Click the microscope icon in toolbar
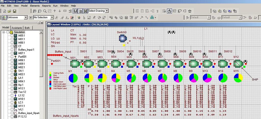The image size is (261, 119). [x=84, y=18]
